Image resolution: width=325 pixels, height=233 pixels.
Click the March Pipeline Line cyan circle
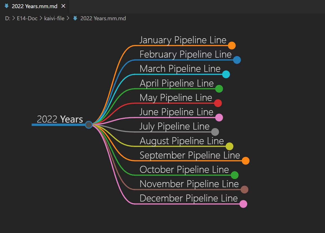point(226,74)
